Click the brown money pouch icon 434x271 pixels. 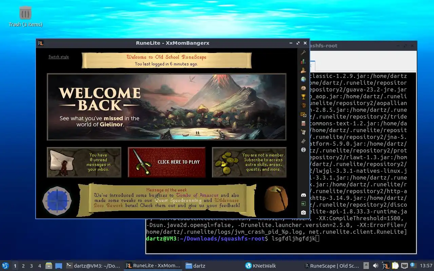[276, 199]
